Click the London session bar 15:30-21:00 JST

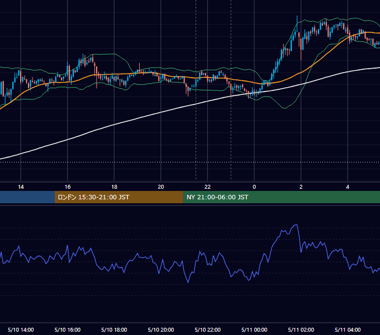[118, 197]
